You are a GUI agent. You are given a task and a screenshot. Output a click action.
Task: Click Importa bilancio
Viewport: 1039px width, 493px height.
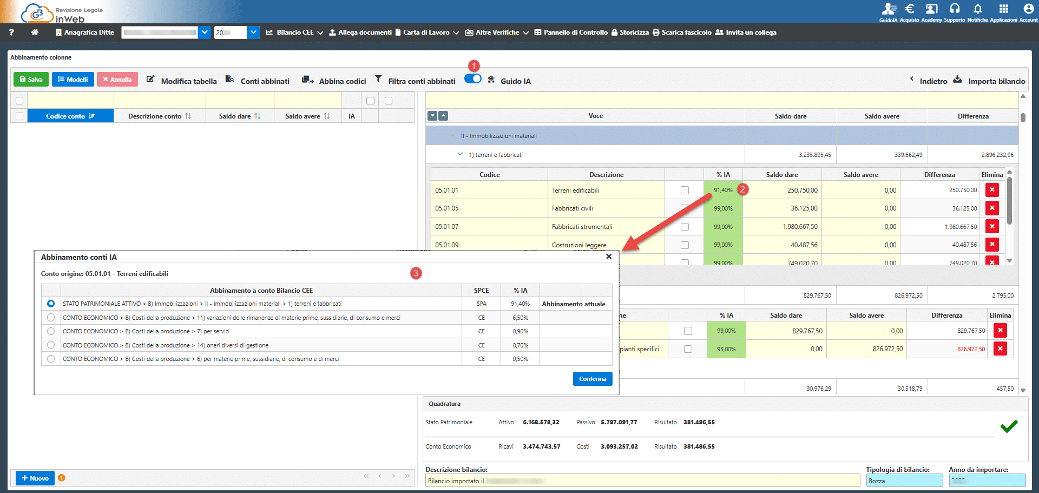[x=989, y=81]
